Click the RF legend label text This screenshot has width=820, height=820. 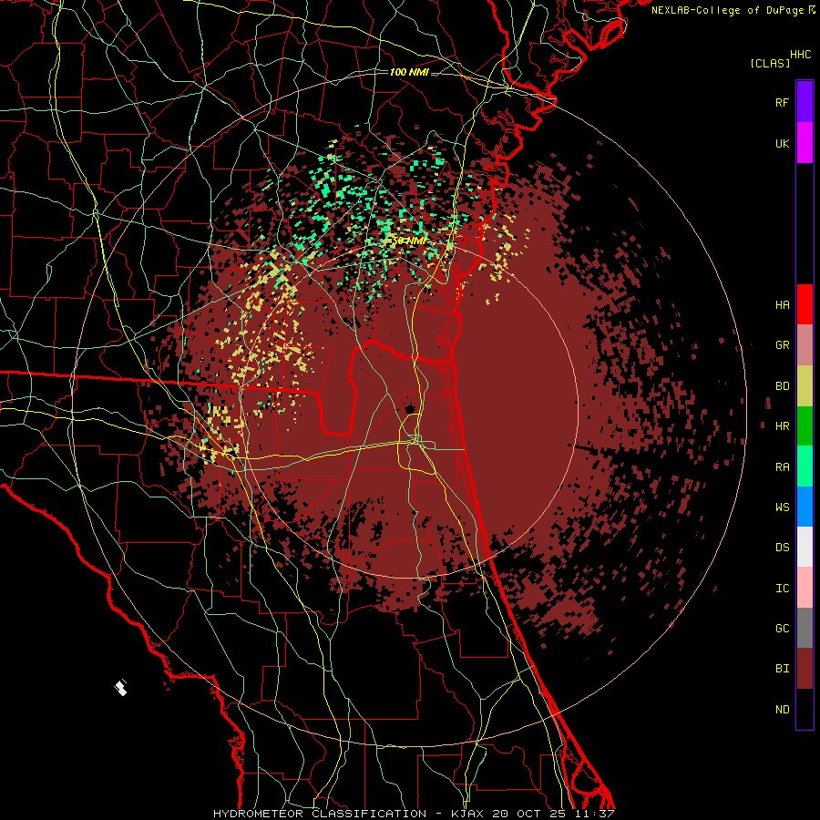pyautogui.click(x=782, y=102)
